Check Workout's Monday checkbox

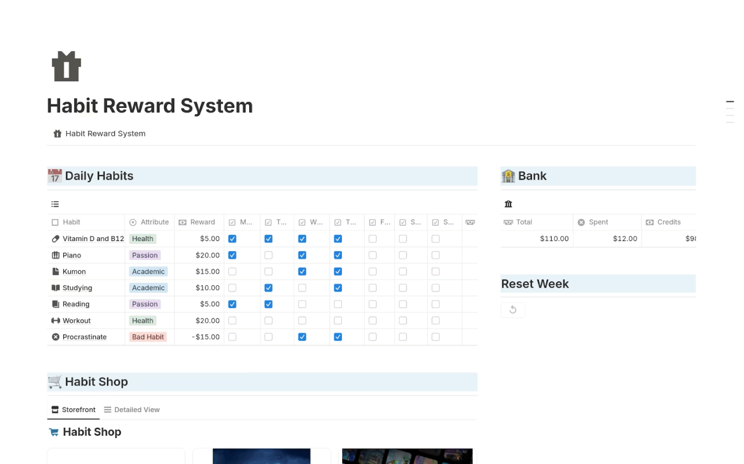232,320
